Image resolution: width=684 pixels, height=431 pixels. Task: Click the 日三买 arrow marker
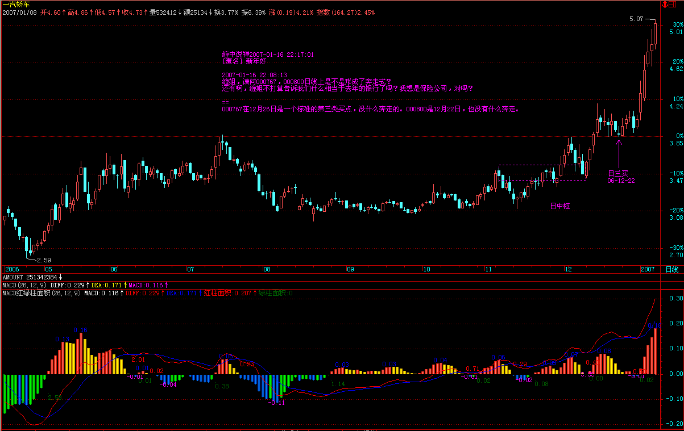point(619,153)
